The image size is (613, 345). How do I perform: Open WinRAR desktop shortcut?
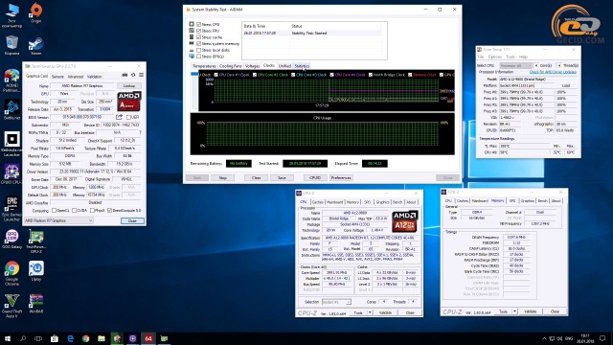click(x=36, y=304)
